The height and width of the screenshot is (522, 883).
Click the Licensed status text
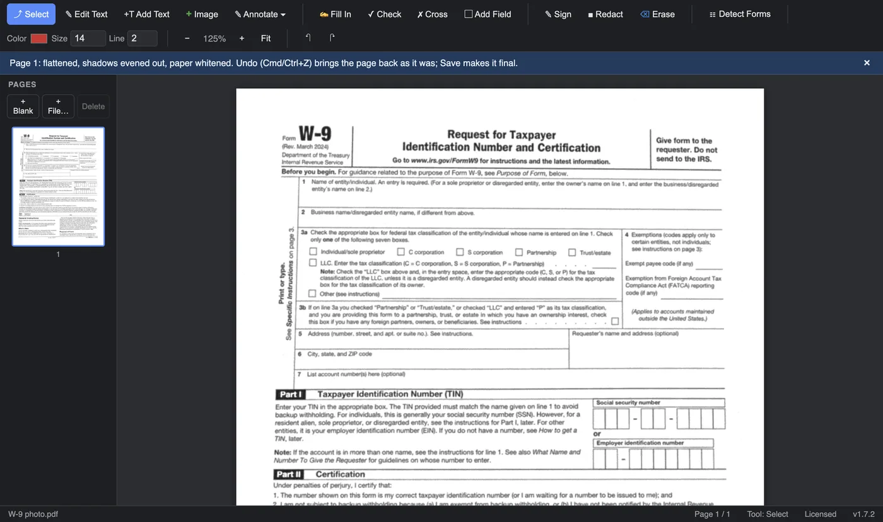point(820,514)
